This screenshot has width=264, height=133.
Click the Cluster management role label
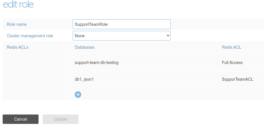click(x=30, y=36)
